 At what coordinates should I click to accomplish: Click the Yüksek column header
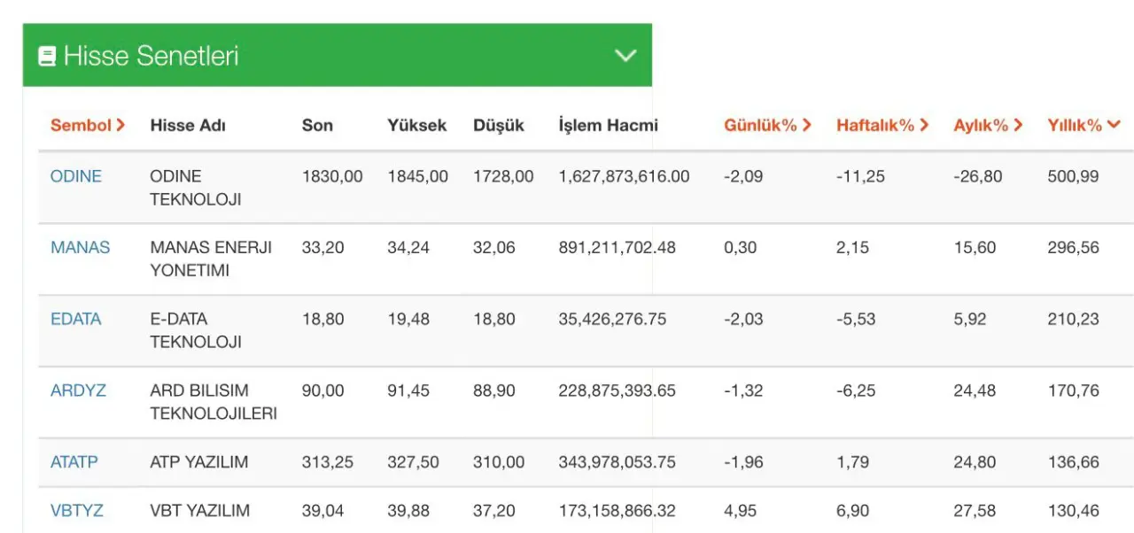click(417, 125)
